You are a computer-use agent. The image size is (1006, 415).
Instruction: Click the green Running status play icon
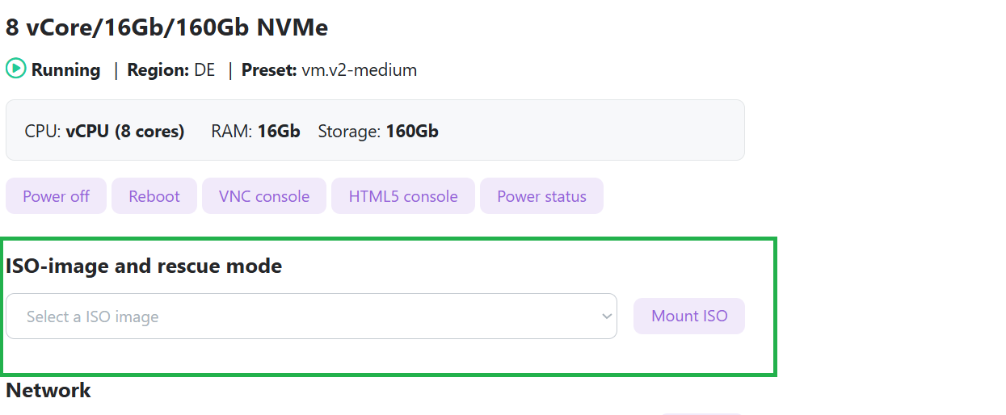16,69
